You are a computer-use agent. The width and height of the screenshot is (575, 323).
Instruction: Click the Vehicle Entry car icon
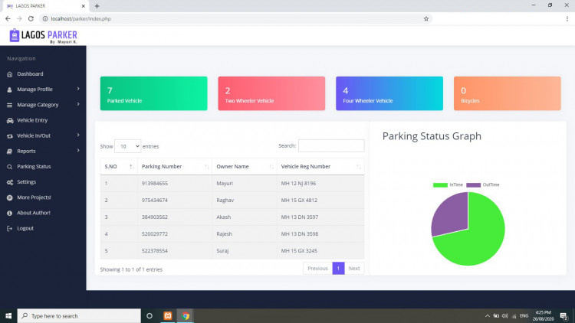tap(10, 120)
